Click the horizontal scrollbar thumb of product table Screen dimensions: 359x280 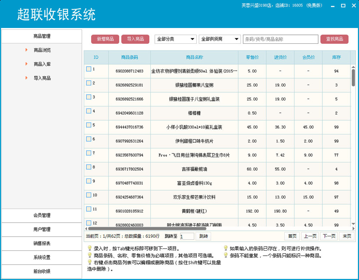[147, 228]
